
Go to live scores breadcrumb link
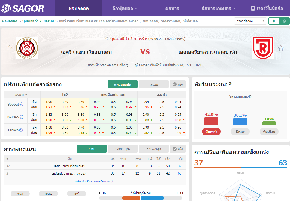(x=10, y=21)
